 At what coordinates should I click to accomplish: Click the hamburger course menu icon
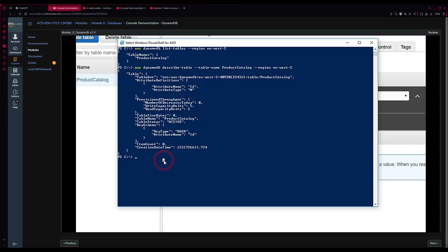point(30,23)
